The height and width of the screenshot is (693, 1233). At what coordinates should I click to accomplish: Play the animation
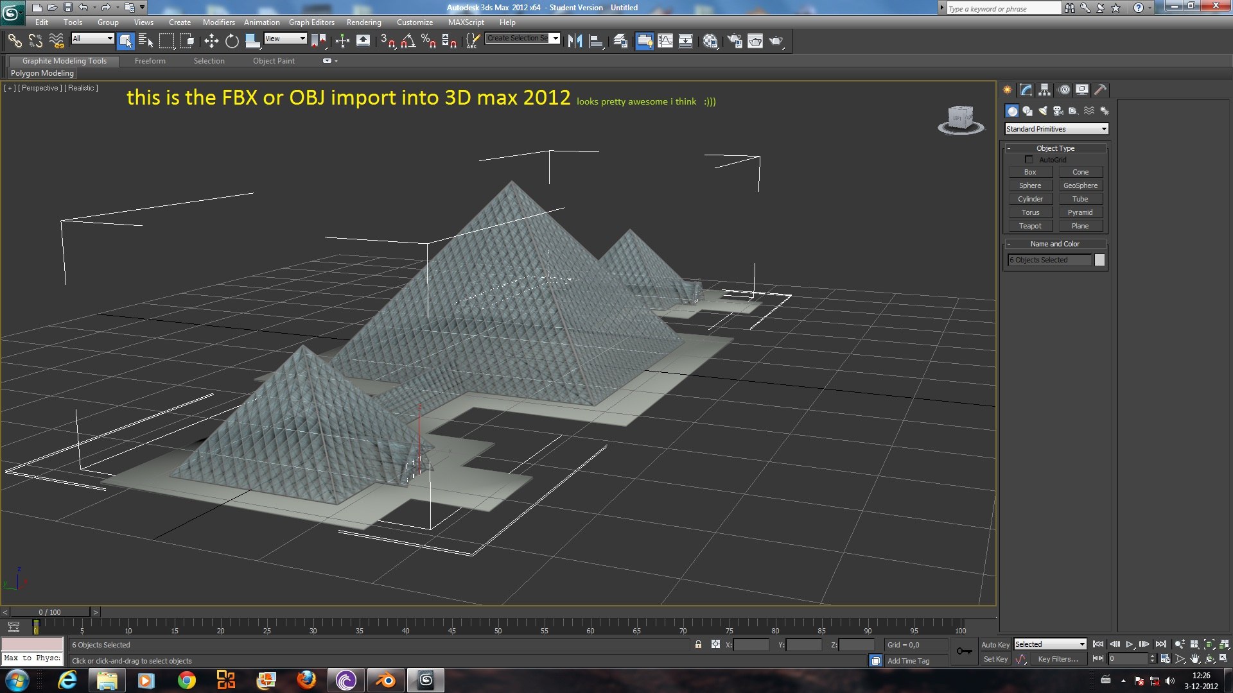click(x=1129, y=644)
